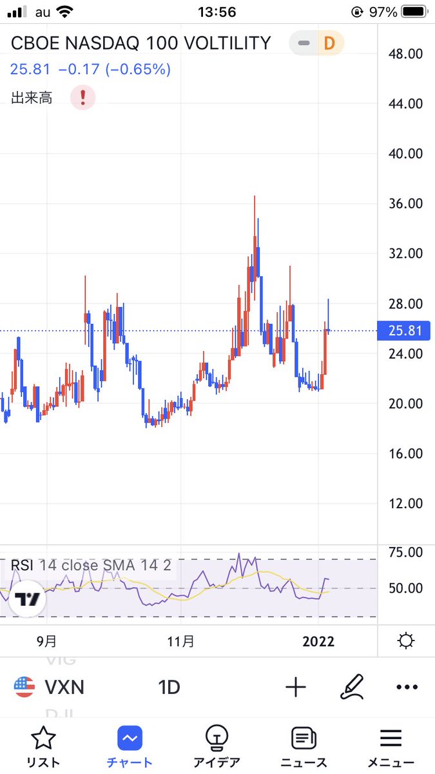This screenshot has height=774, width=435.
Task: Open symbol search via VXN ticker
Action: click(64, 688)
